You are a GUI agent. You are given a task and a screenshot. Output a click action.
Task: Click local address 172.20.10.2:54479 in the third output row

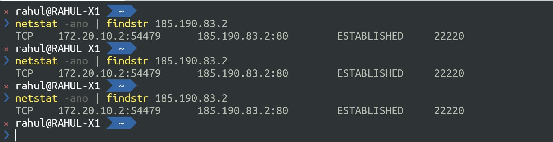[109, 111]
